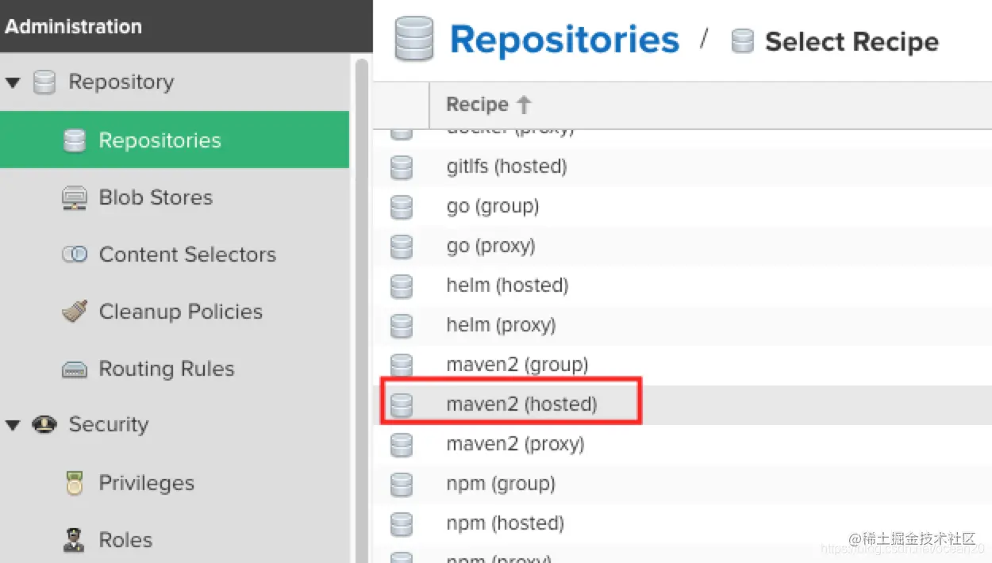Click the go (group) row icon
992x563 pixels.
coord(402,206)
